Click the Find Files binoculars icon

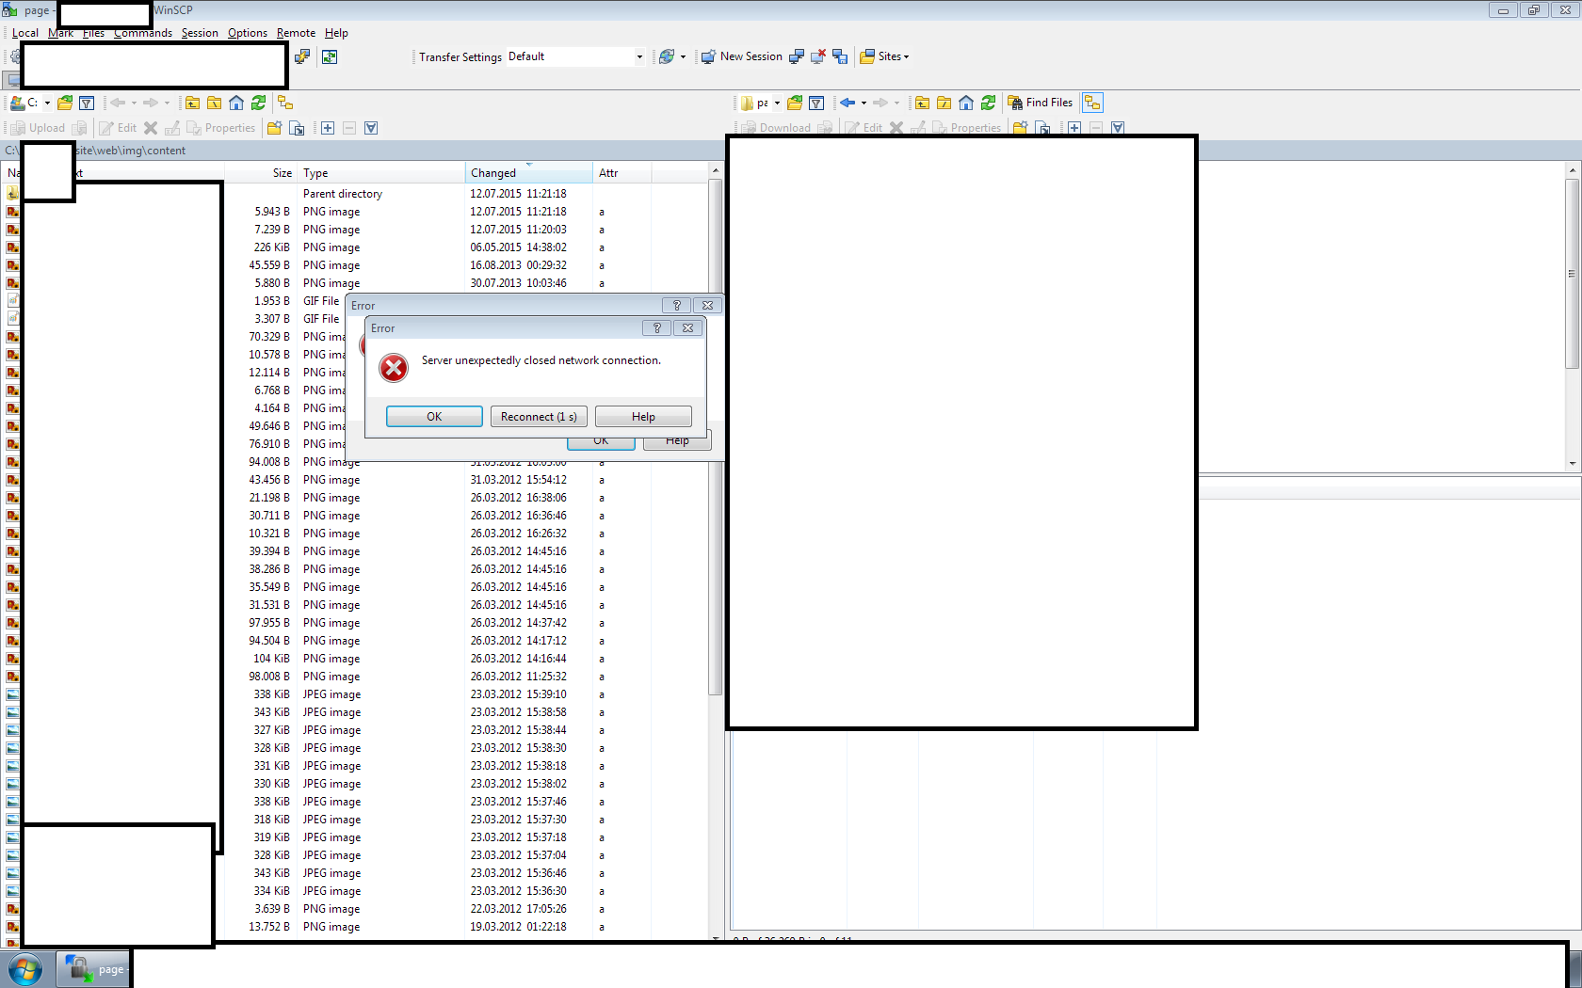click(1040, 103)
